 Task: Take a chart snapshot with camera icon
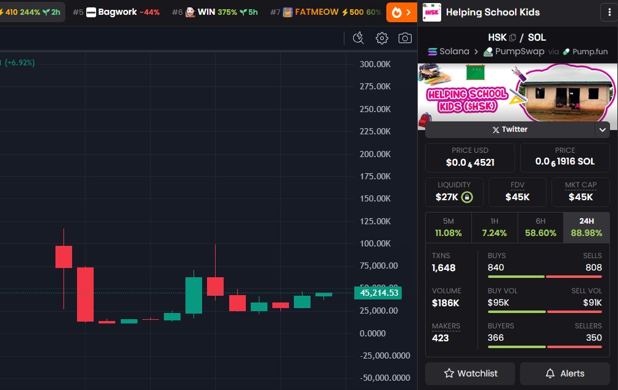(405, 38)
